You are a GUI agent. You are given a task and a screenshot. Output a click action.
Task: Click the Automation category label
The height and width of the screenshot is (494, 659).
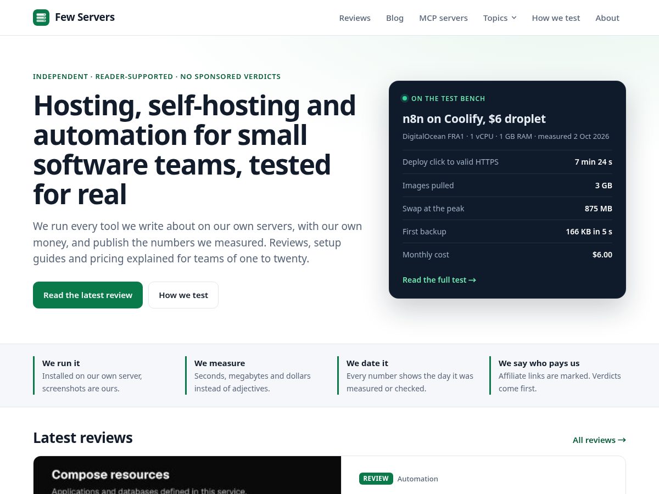[417, 479]
